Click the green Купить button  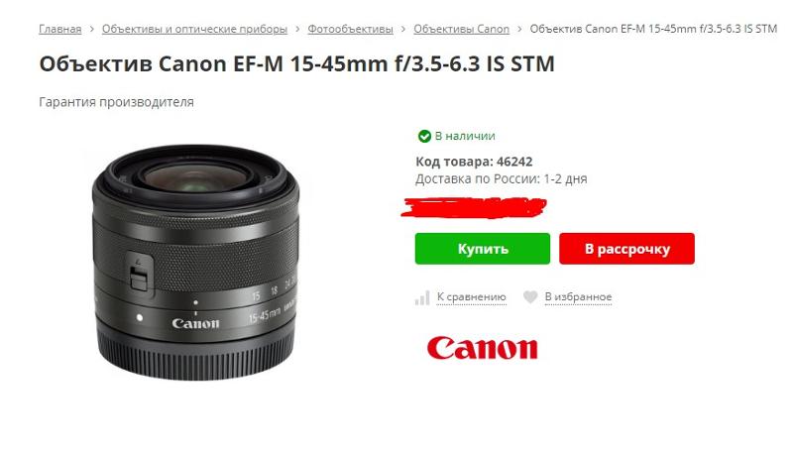coord(482,248)
